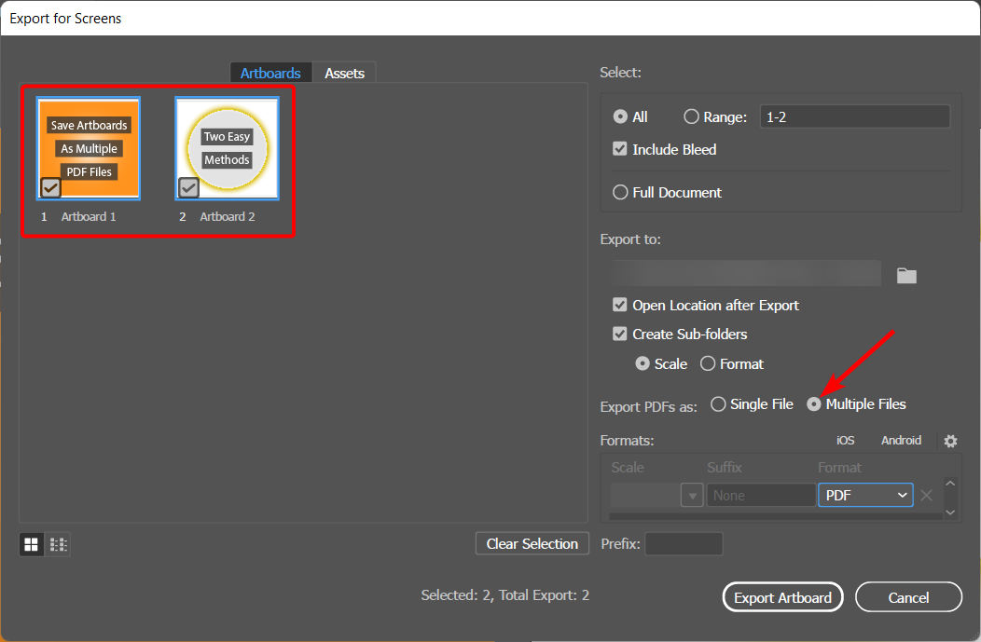Open the Artboards tab
The image size is (981, 642).
(x=270, y=73)
